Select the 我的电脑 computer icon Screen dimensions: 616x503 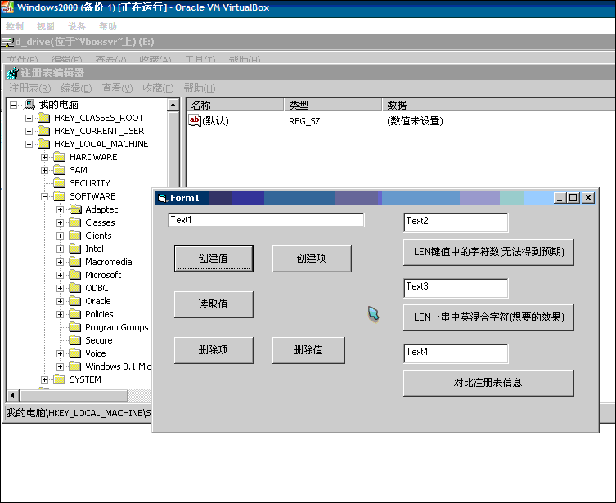click(x=29, y=105)
